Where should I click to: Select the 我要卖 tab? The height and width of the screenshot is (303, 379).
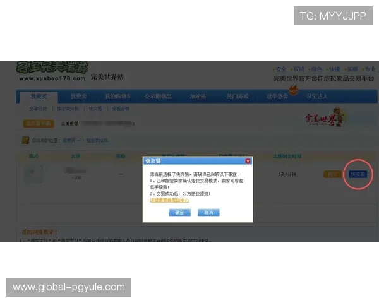[79, 97]
